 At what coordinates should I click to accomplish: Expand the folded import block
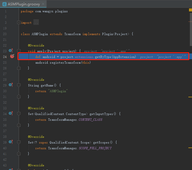19,23
